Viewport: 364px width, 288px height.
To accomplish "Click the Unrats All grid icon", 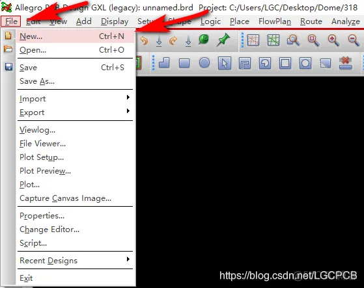I will 253,40.
